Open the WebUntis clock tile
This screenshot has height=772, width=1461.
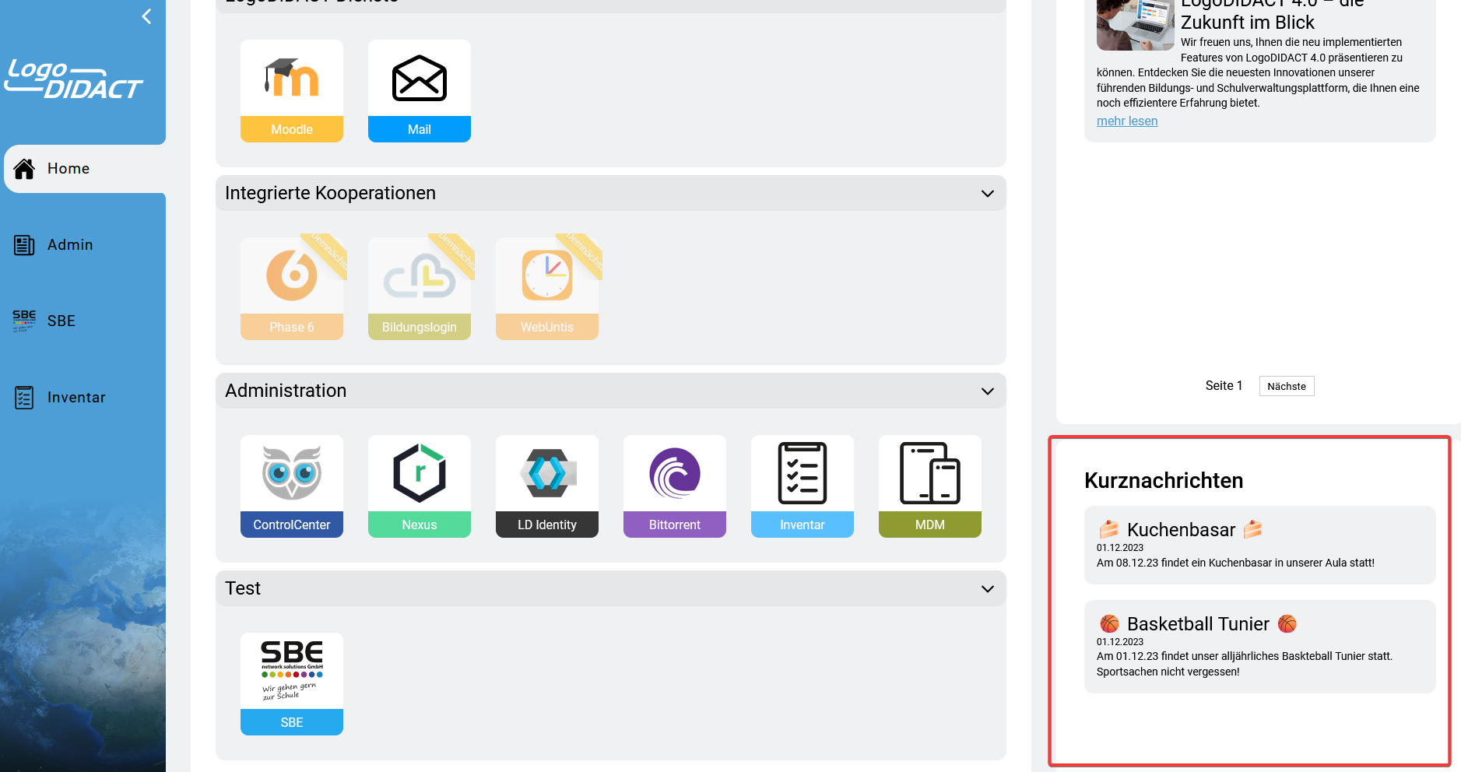547,289
